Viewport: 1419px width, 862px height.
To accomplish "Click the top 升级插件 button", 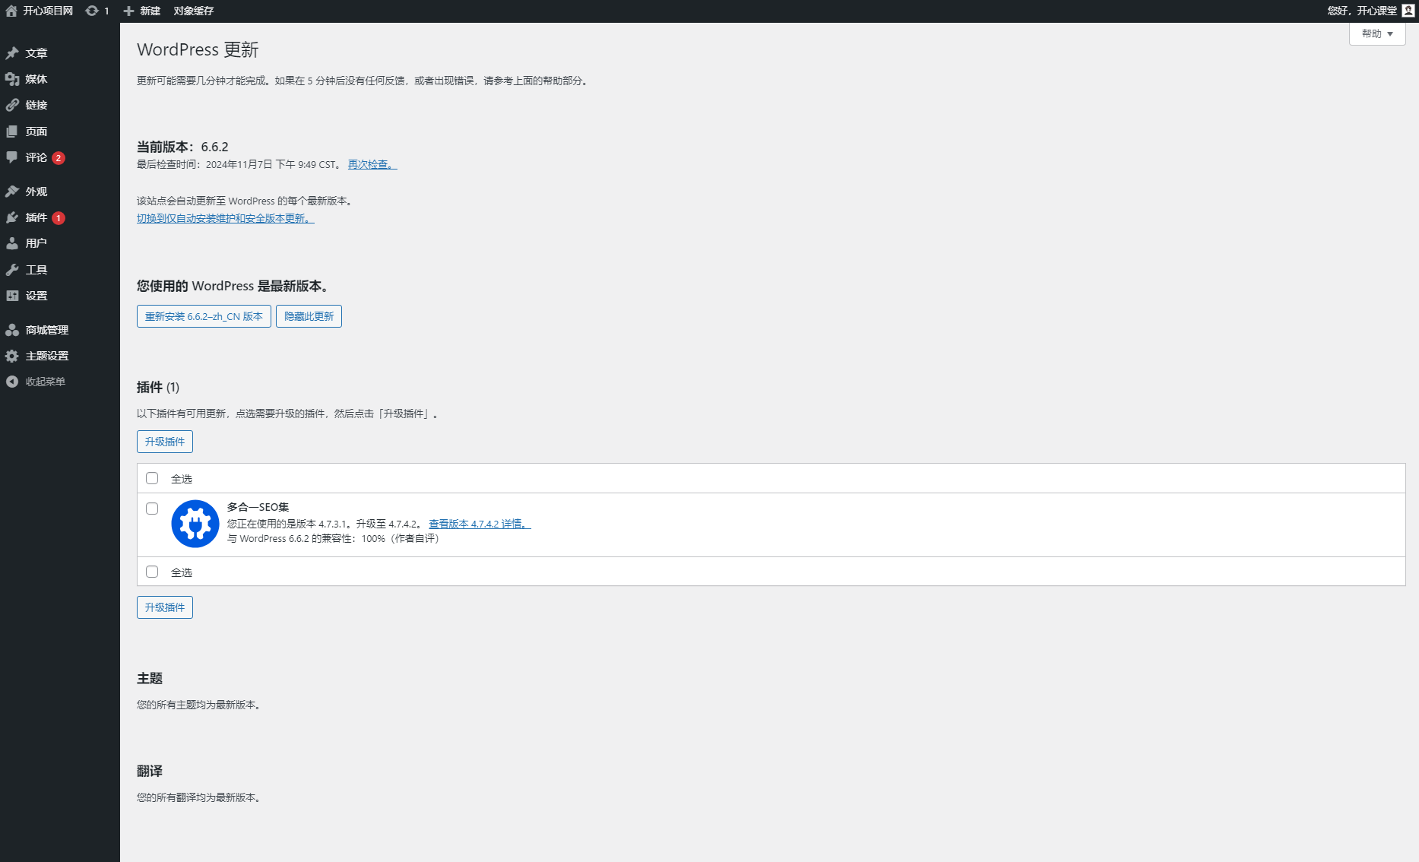I will (164, 442).
